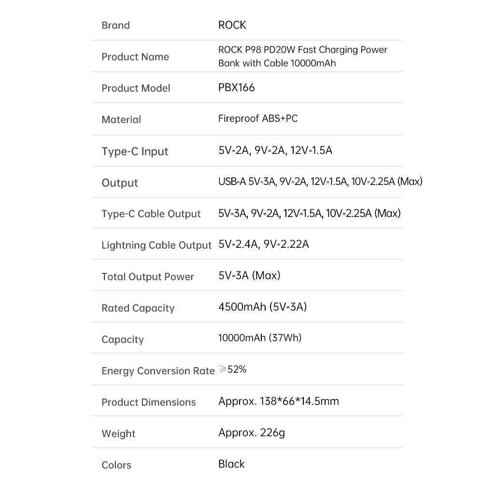Viewport: 483px width, 483px height.
Task: Click the Total Output Power label
Action: tap(147, 277)
